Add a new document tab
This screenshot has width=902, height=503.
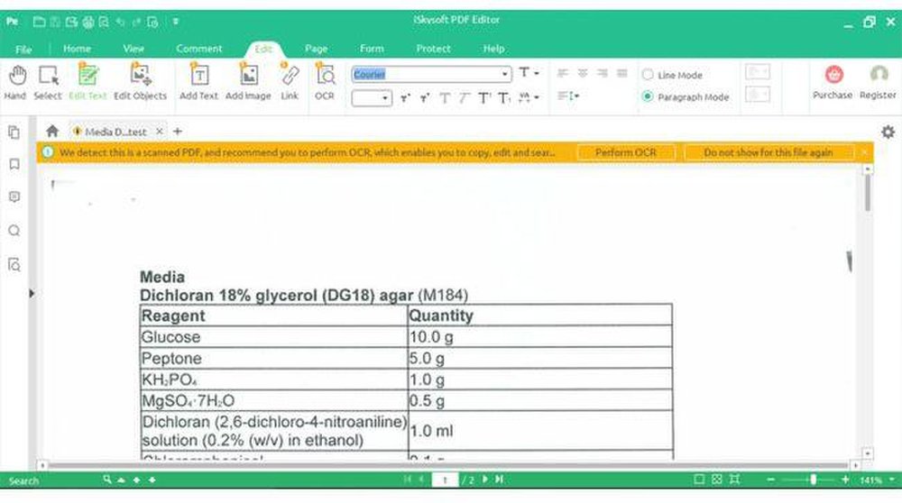(178, 132)
